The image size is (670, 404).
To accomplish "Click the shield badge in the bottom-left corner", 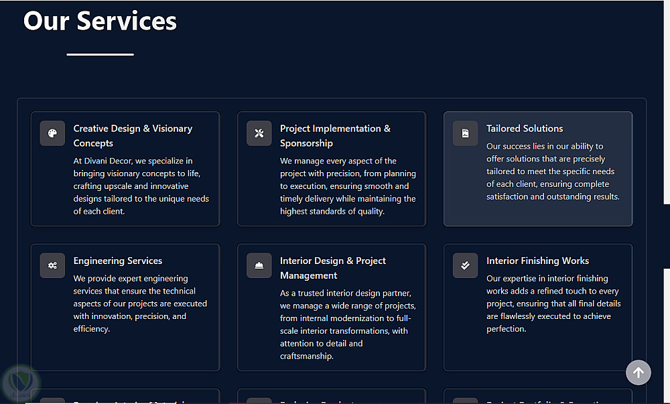I will (21, 384).
